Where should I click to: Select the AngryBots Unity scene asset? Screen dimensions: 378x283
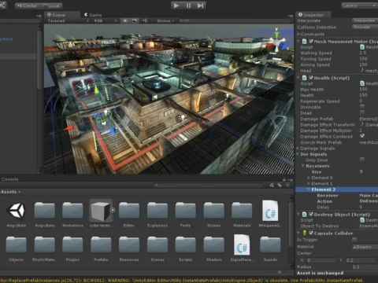17,213
